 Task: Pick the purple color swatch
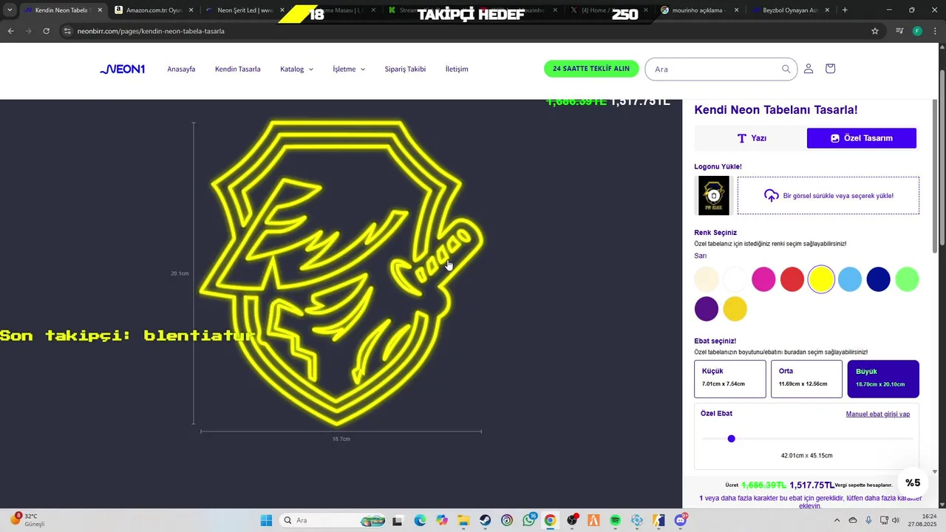pos(707,309)
